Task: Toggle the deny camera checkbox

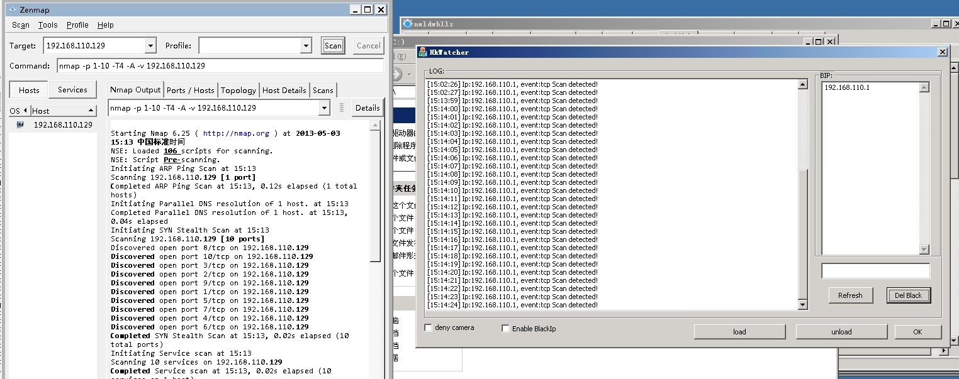Action: (429, 327)
